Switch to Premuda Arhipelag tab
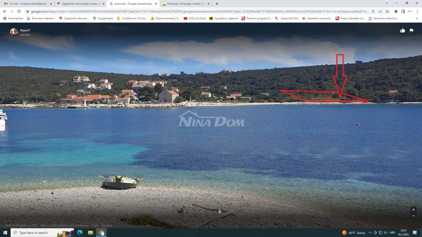The height and width of the screenshot is (237, 422). (x=186, y=4)
